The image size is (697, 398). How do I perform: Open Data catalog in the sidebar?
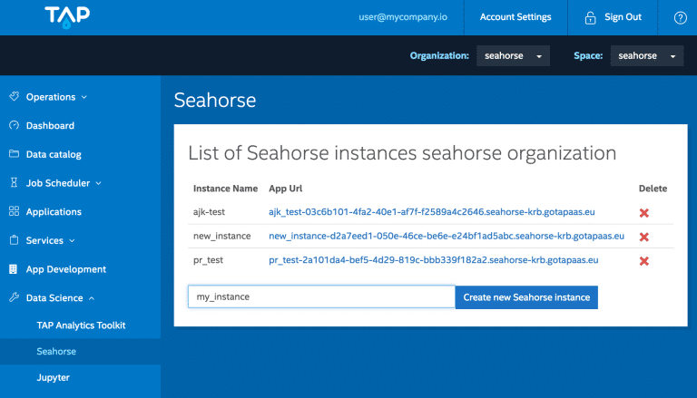tap(54, 155)
